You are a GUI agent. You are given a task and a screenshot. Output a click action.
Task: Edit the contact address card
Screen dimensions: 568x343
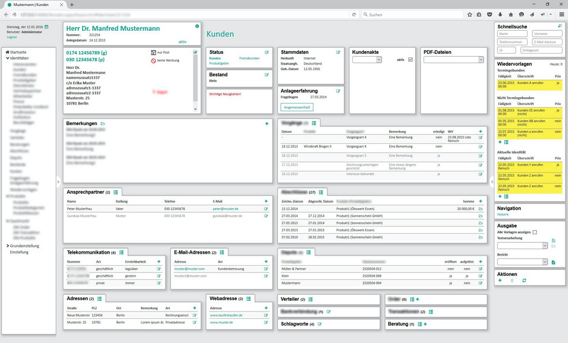click(195, 53)
